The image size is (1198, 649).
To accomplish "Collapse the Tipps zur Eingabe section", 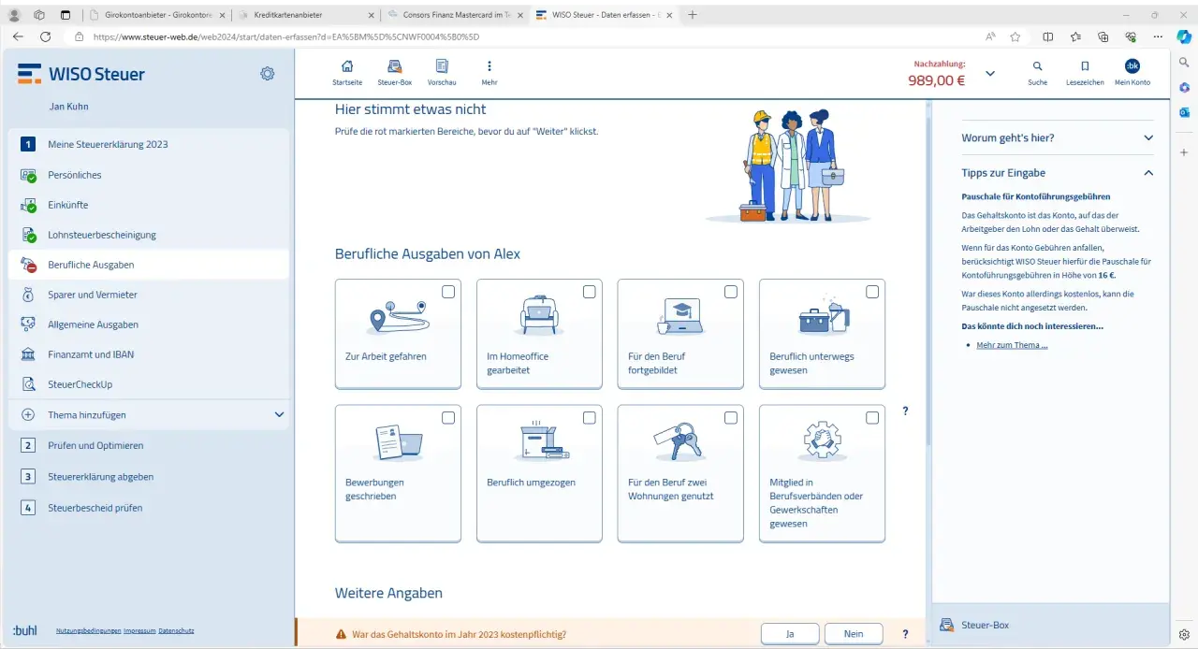I will pyautogui.click(x=1058, y=173).
